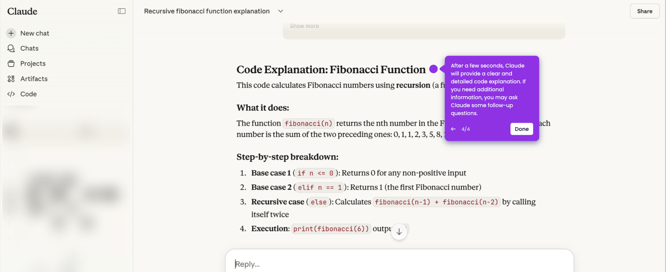Click the inline code 'else'

point(319,202)
